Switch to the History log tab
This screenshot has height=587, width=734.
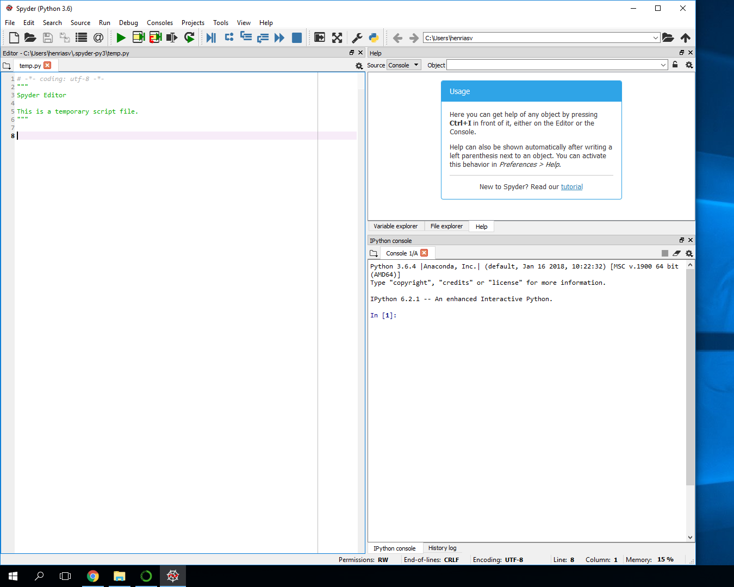(442, 548)
